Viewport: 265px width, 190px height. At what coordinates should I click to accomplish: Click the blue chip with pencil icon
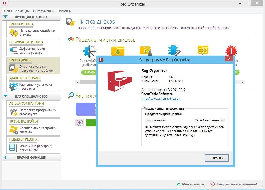click(x=174, y=51)
